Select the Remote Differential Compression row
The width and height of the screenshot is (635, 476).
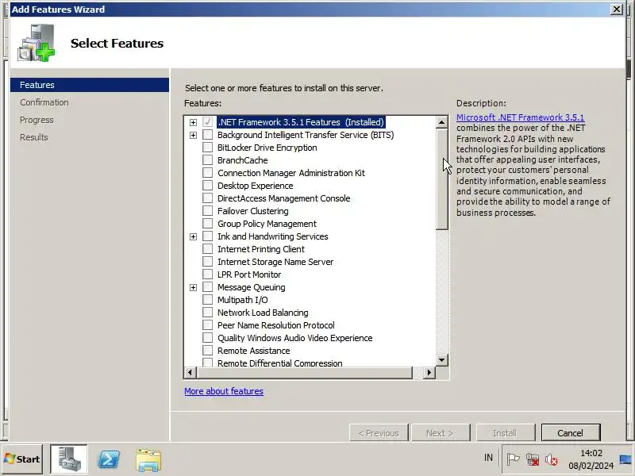click(x=280, y=363)
